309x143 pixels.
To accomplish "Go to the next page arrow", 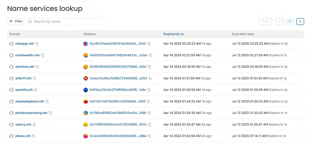I will point(300,22).
